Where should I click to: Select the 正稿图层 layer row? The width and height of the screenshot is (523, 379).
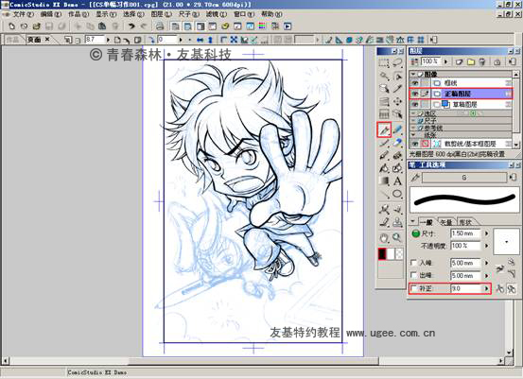pyautogui.click(x=462, y=94)
